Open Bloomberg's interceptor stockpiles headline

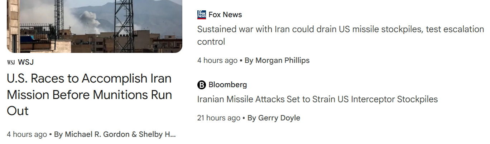tap(317, 99)
